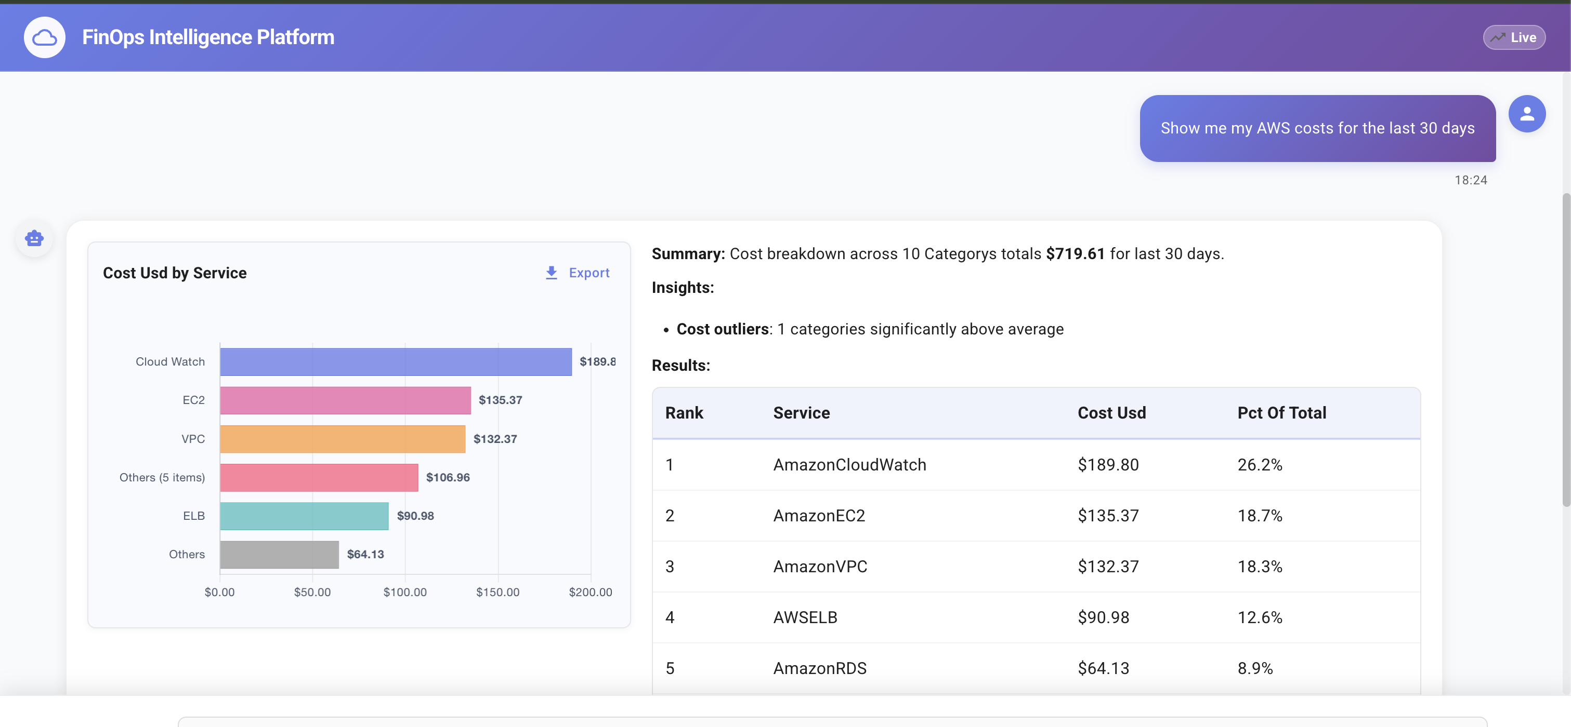1571x727 pixels.
Task: Click the 18:24 message timestamp
Action: coord(1470,180)
